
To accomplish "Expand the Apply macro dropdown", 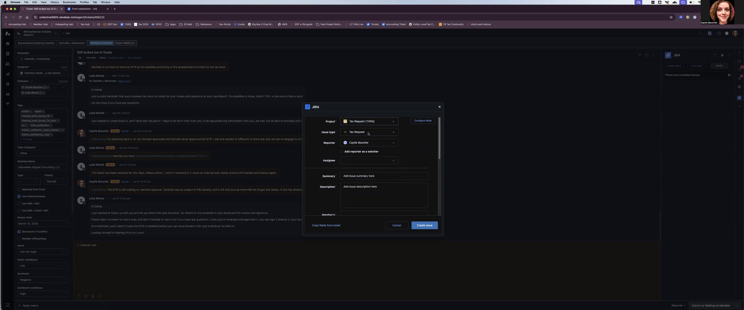I will [62, 306].
